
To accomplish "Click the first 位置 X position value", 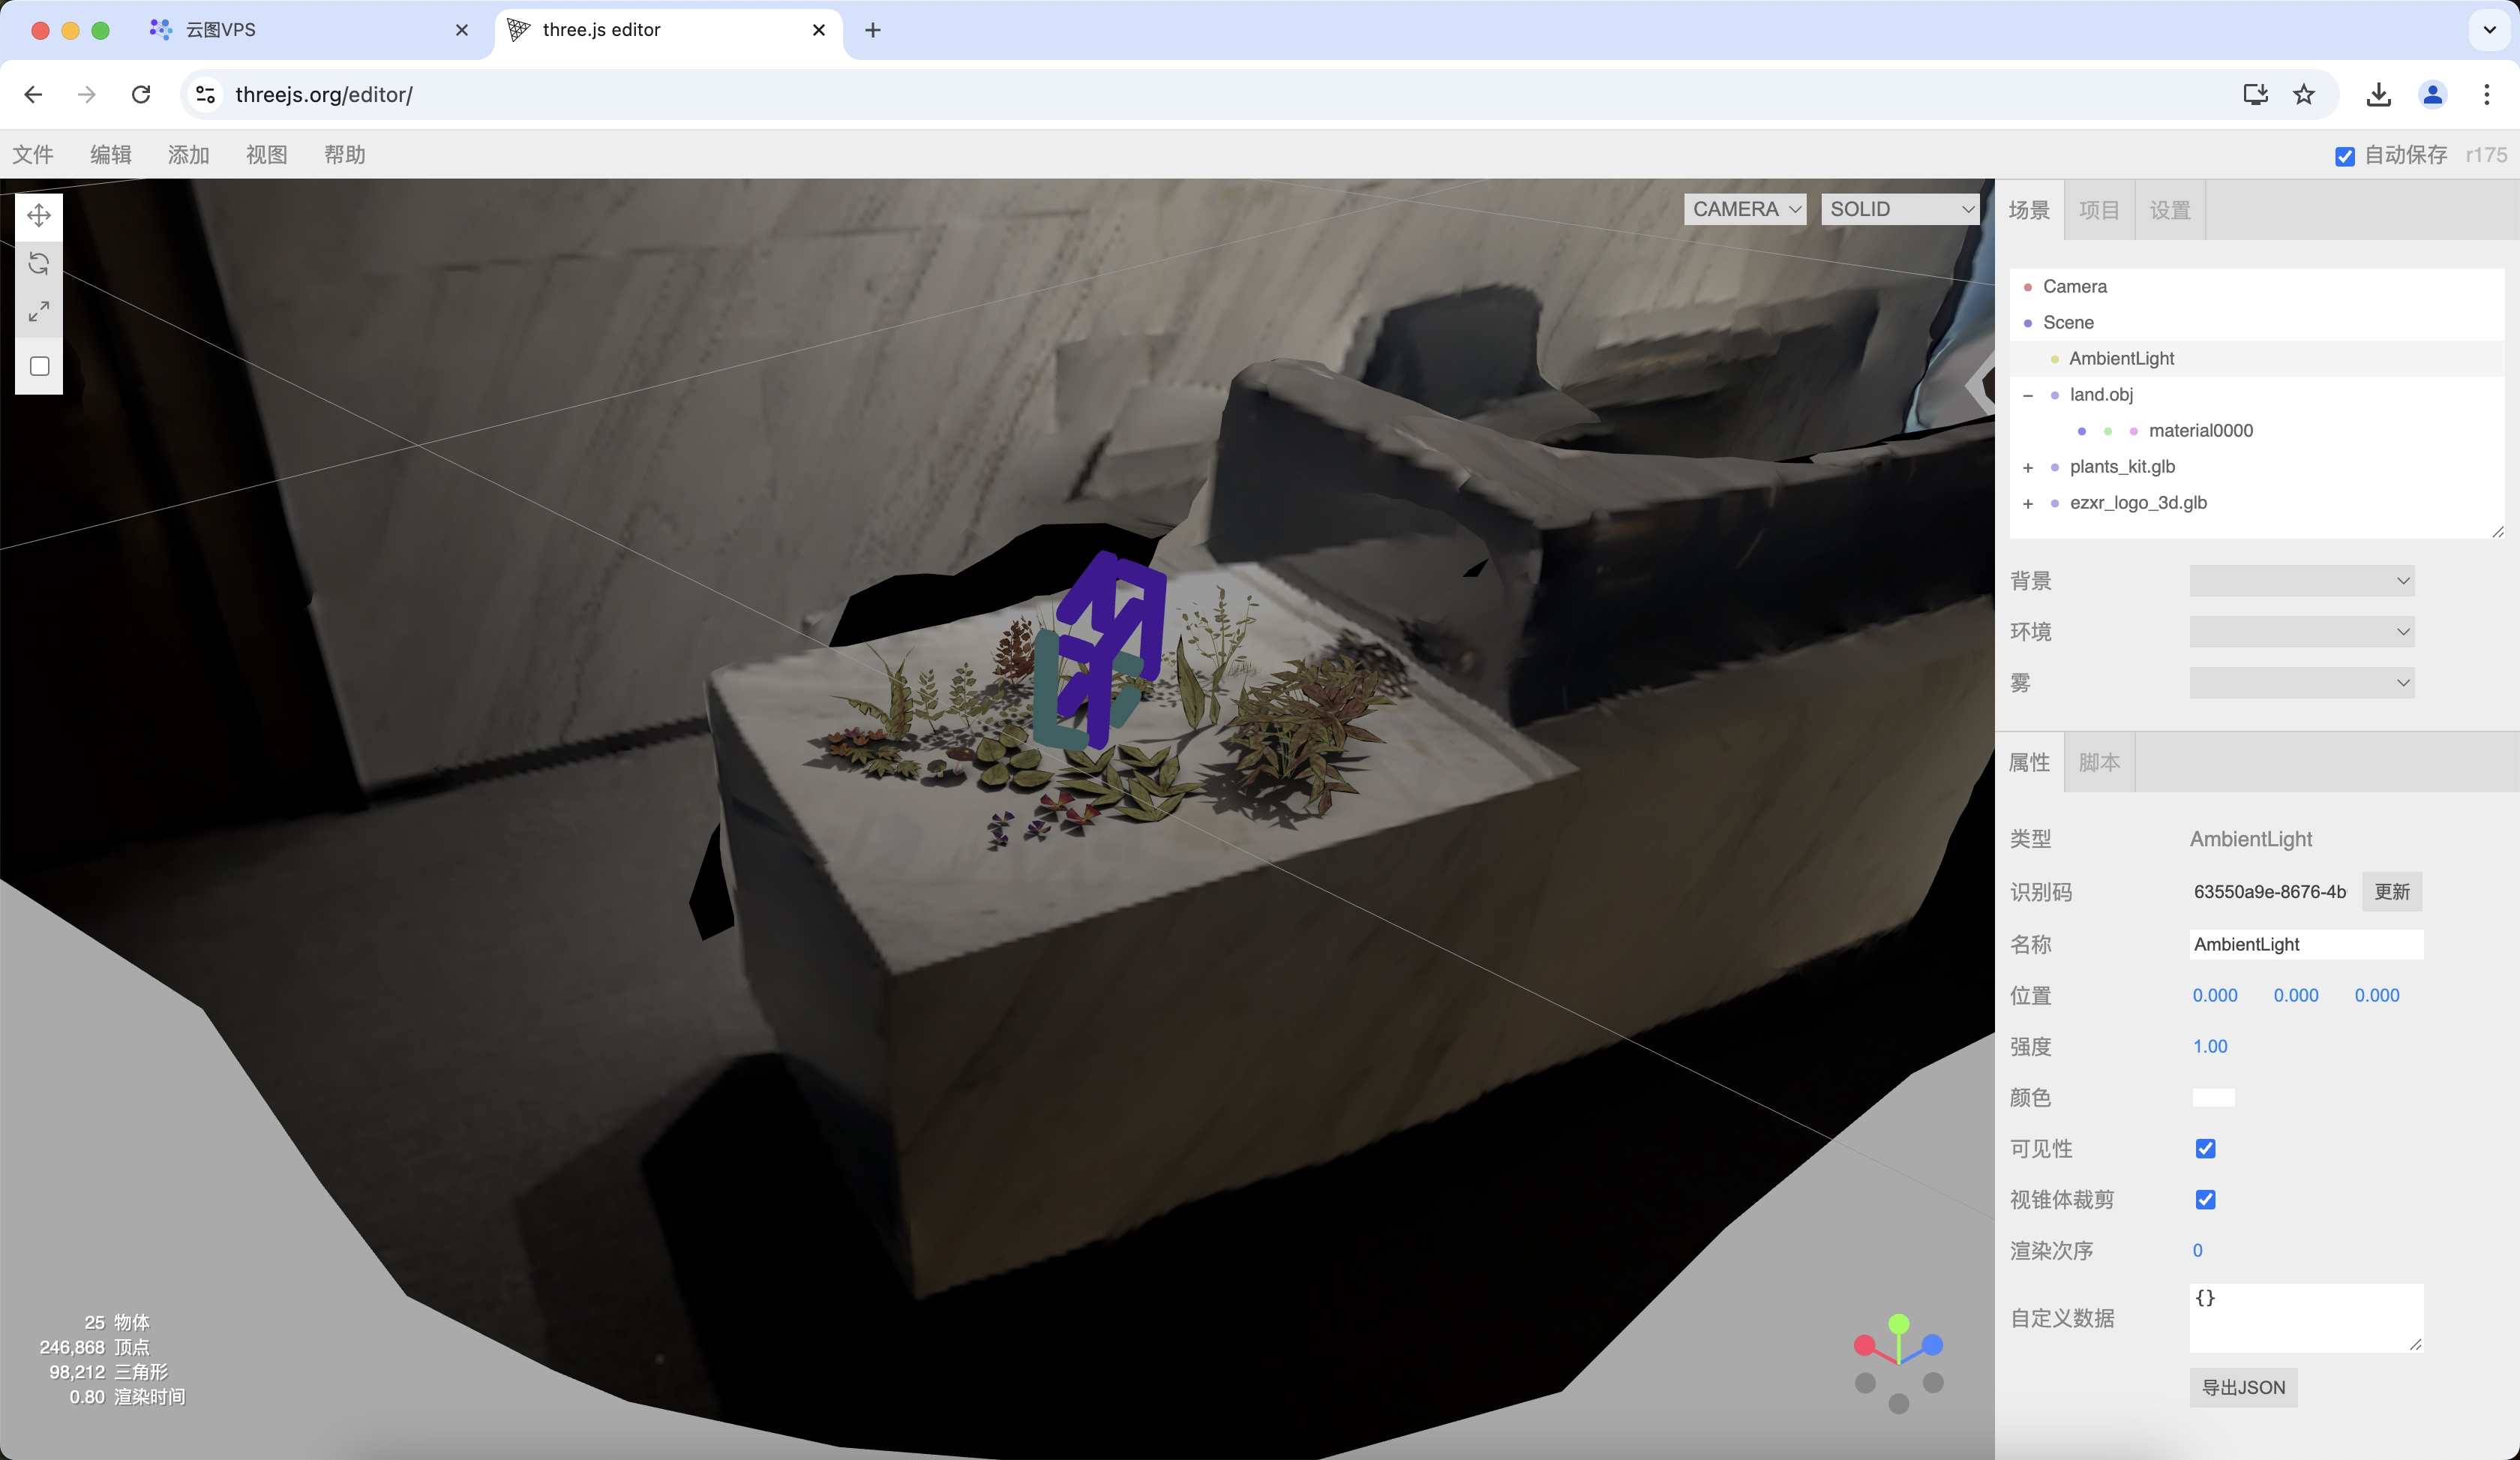I will pyautogui.click(x=2215, y=995).
